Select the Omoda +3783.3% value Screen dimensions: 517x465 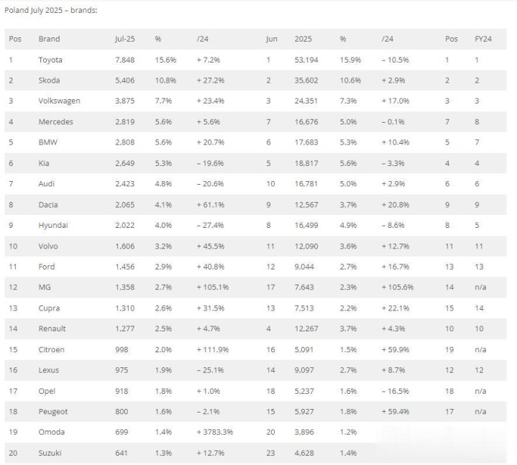[215, 433]
